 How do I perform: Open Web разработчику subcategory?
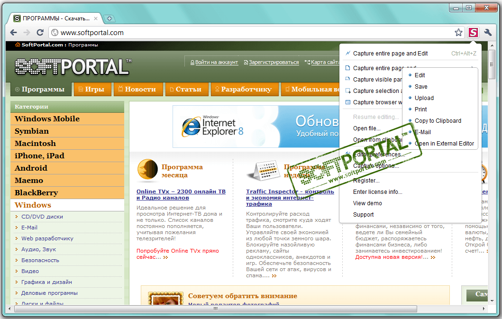47,238
